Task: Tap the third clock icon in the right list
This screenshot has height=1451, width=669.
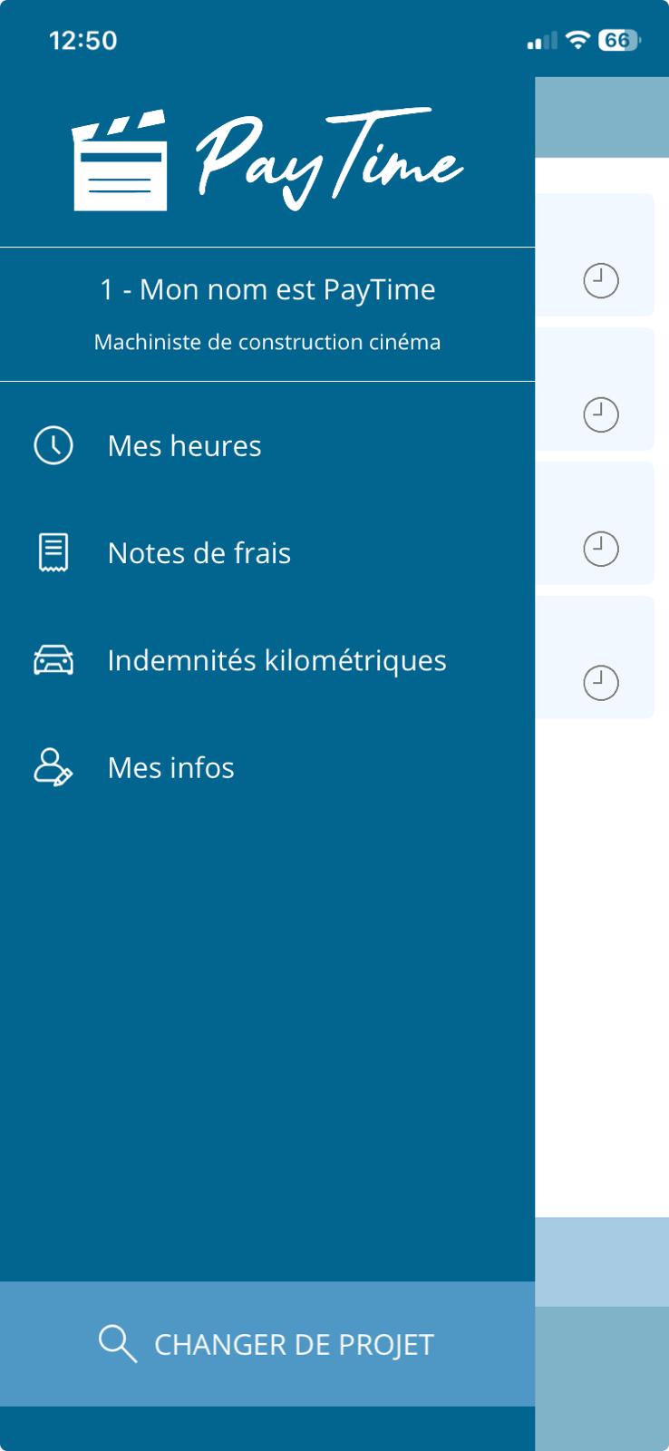Action: tap(600, 549)
